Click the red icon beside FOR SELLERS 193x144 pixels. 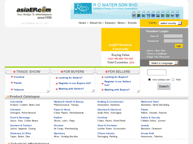click(106, 72)
